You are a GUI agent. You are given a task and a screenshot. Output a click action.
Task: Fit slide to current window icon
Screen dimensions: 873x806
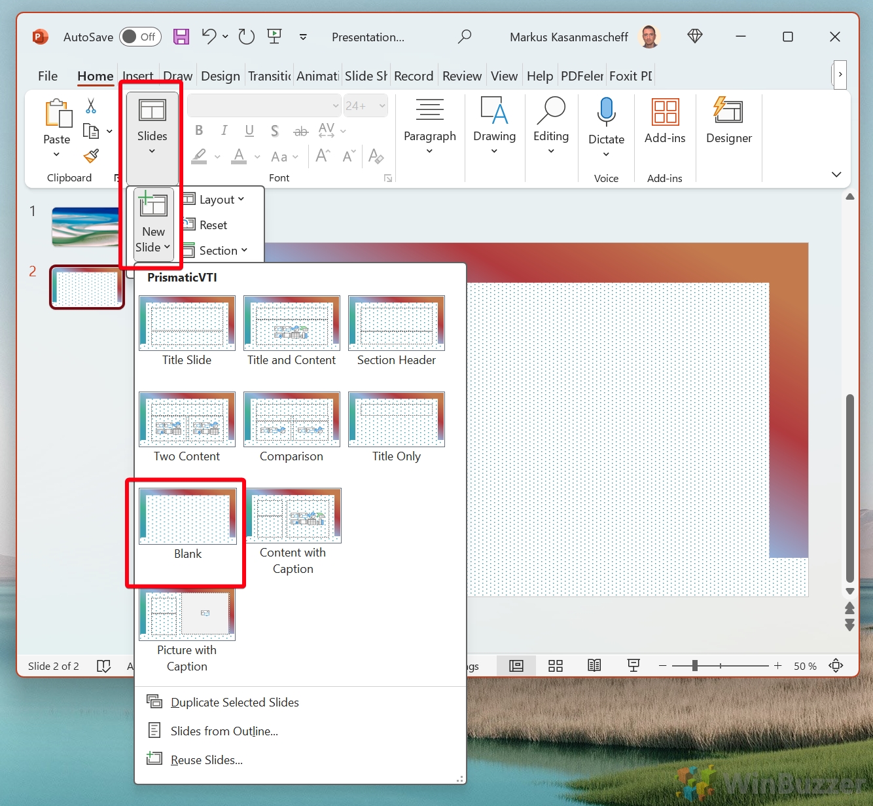tap(836, 666)
